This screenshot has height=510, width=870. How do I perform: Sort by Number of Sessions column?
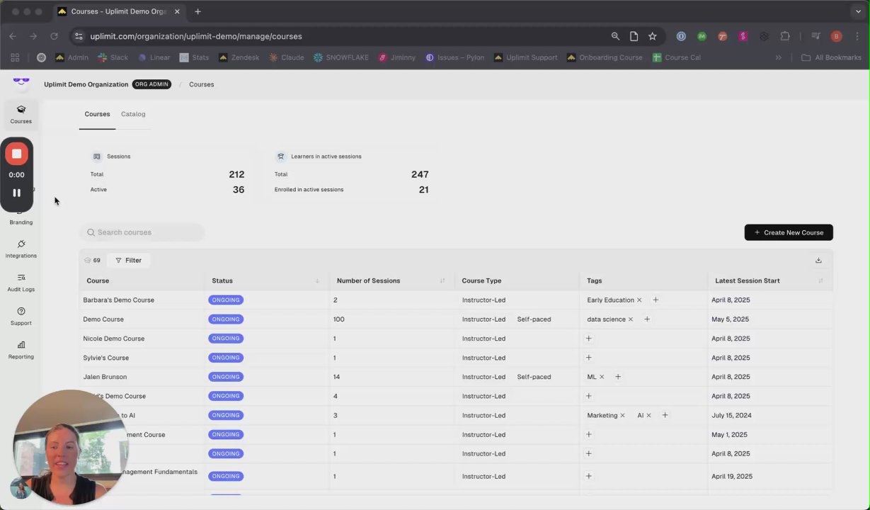point(442,281)
